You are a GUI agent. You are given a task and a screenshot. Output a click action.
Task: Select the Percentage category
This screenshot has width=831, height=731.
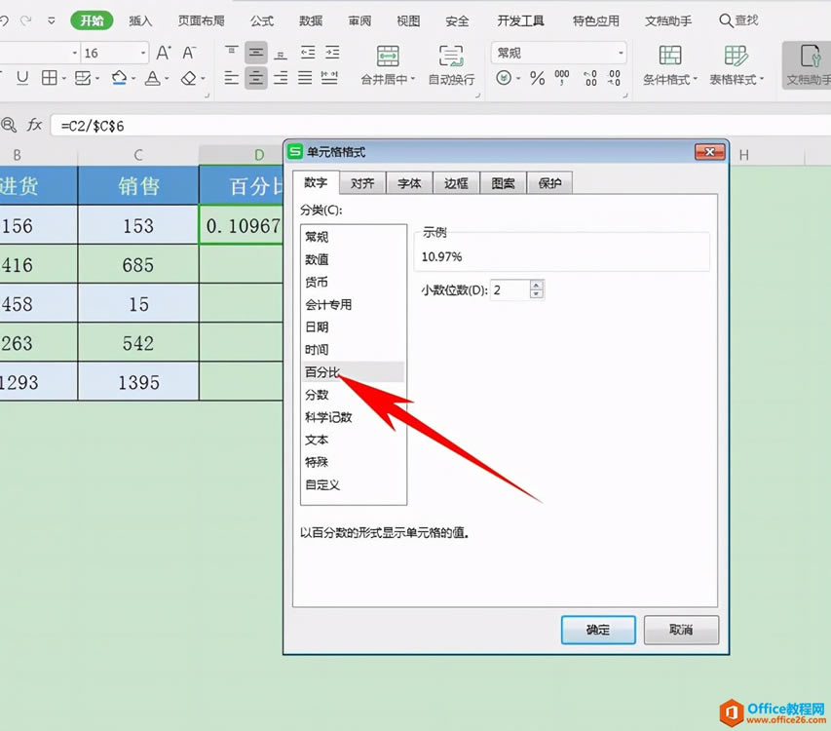click(353, 372)
